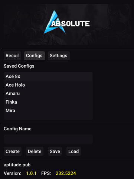Pick the Finka config entry
The image size is (134, 179).
[48, 102]
